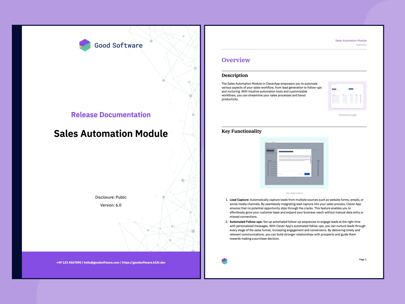
Task: Open the 'Our main action' dialog screenshot
Action: (x=294, y=163)
